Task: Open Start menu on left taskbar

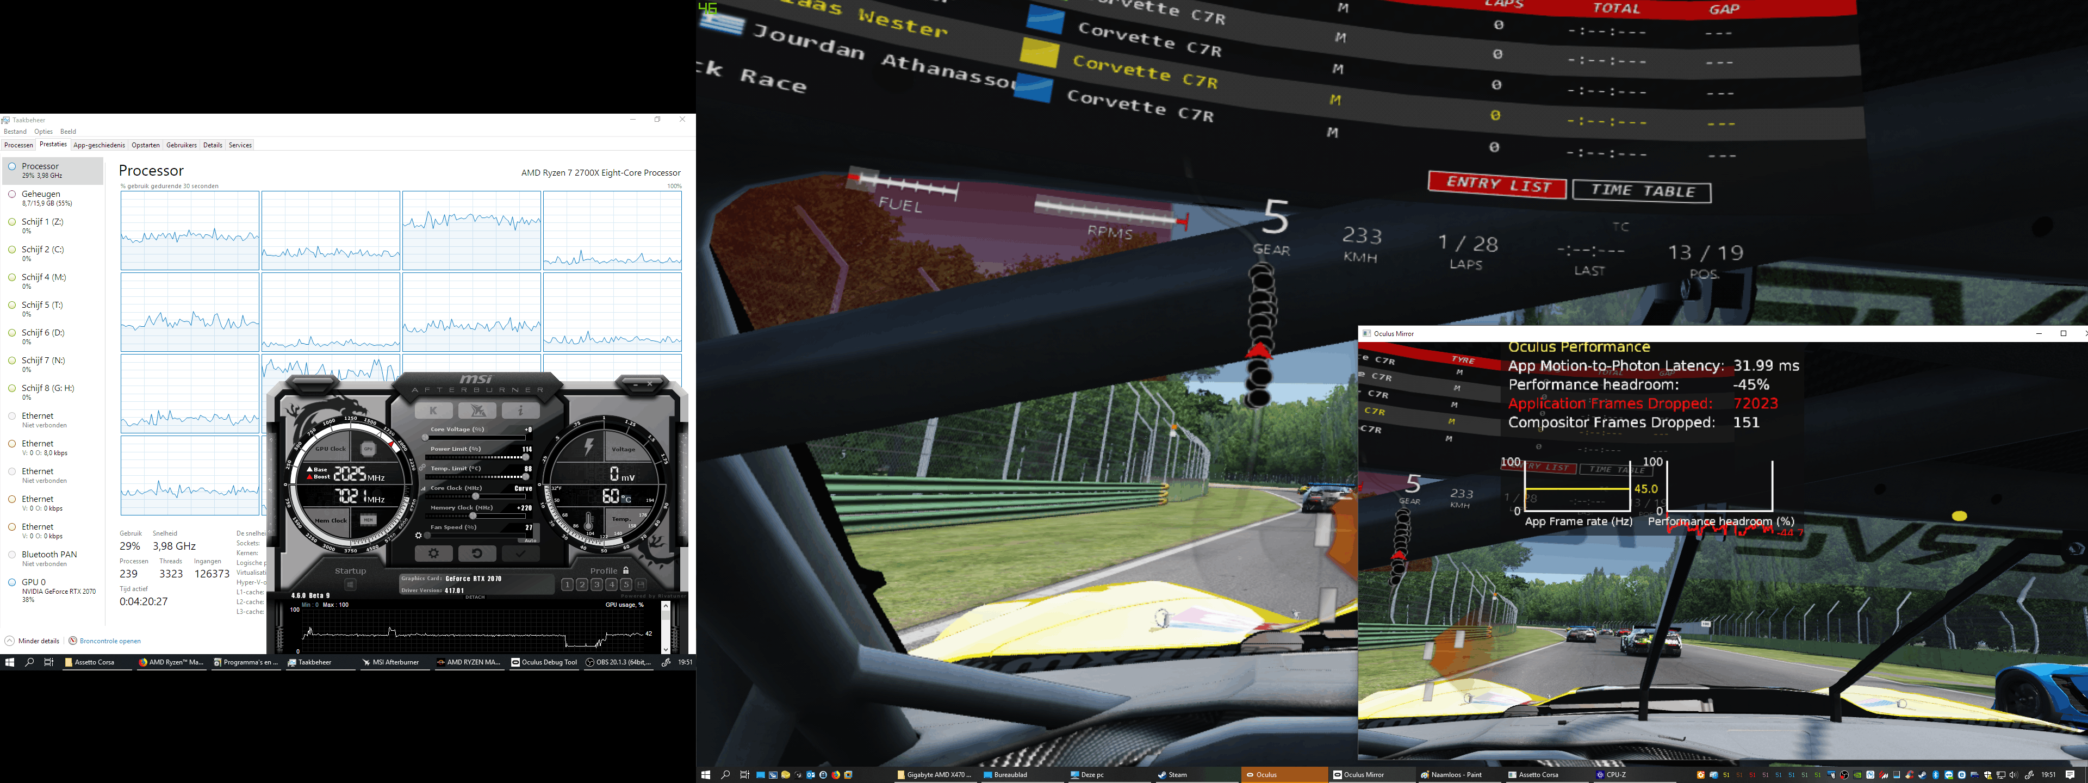Action: (10, 662)
